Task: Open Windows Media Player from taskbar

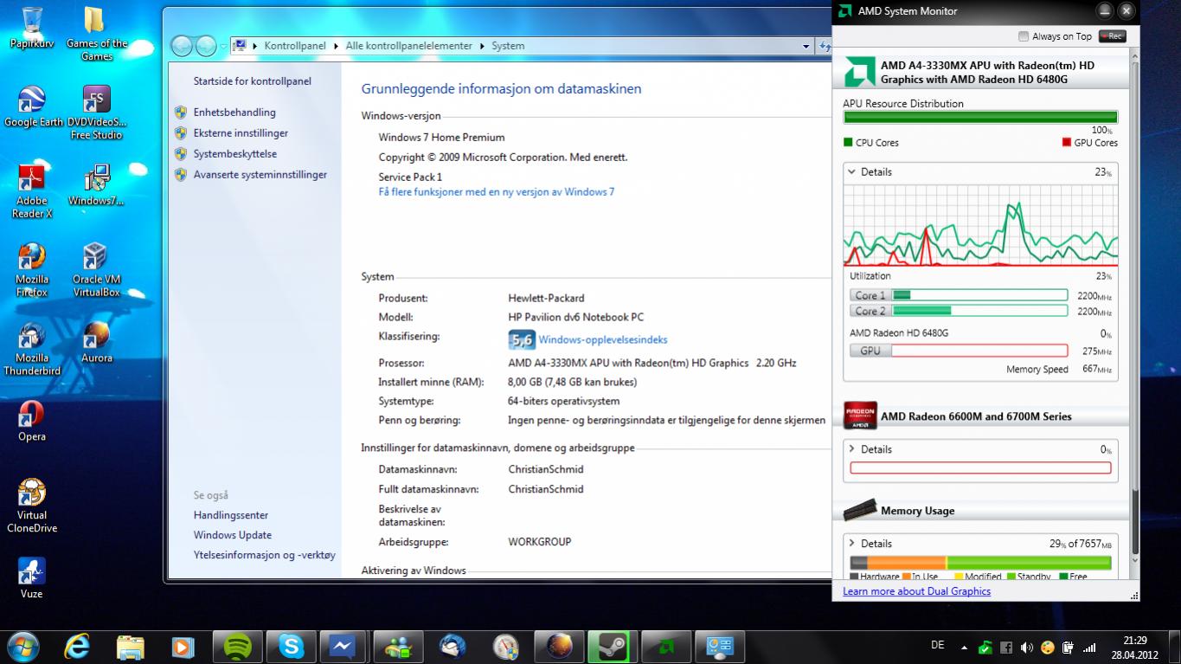Action: point(183,646)
